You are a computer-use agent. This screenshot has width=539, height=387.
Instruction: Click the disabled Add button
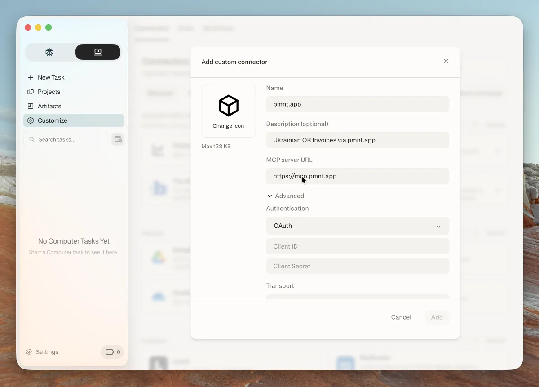[437, 317]
